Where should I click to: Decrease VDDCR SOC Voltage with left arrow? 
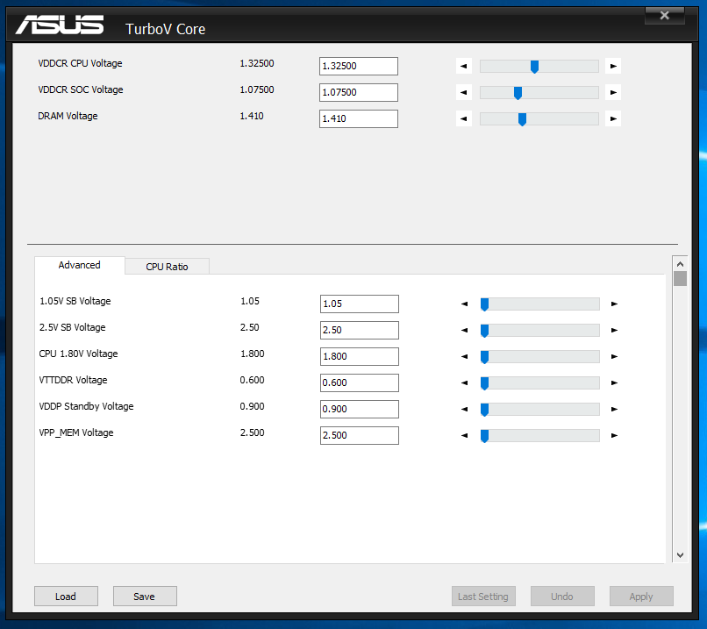click(x=463, y=92)
